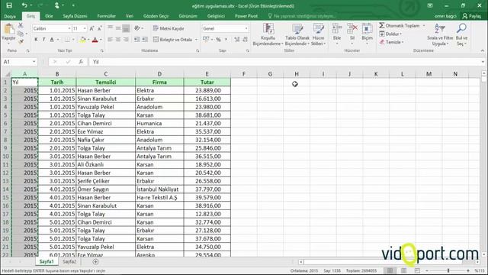Viewport: 488px width, 275px height.
Task: Click the new sheet plus icon
Action: point(95,262)
